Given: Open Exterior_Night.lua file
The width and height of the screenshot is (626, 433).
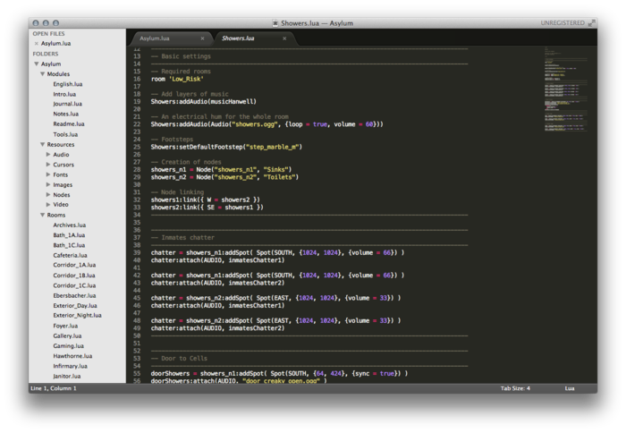Looking at the screenshot, I should click(77, 316).
